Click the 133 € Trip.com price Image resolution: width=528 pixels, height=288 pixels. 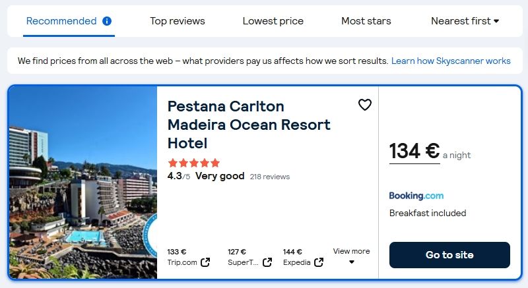tap(177, 252)
